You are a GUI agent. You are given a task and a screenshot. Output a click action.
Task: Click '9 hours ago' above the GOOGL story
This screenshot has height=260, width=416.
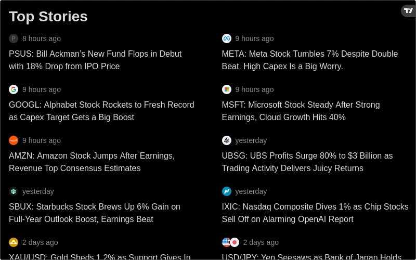(42, 89)
